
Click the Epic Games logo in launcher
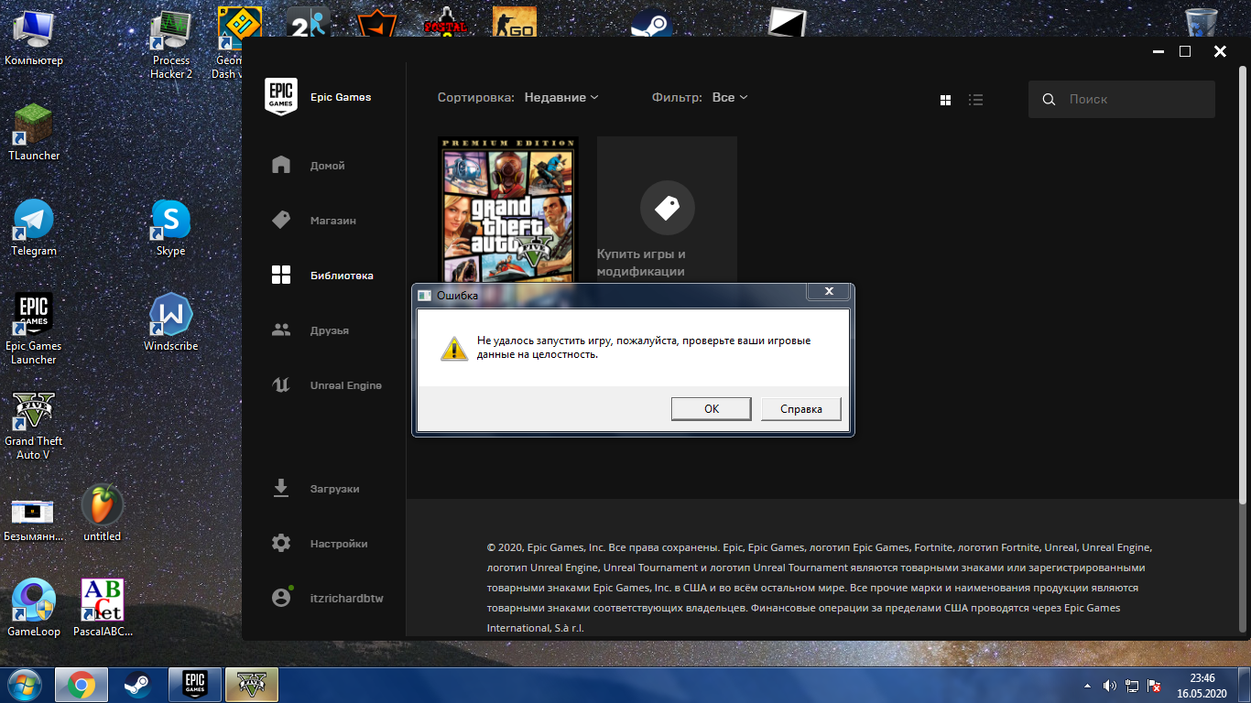281,96
